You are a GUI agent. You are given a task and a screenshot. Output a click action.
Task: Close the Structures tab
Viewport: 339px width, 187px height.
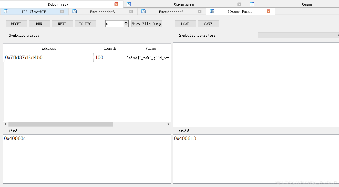pyautogui.click(x=239, y=4)
